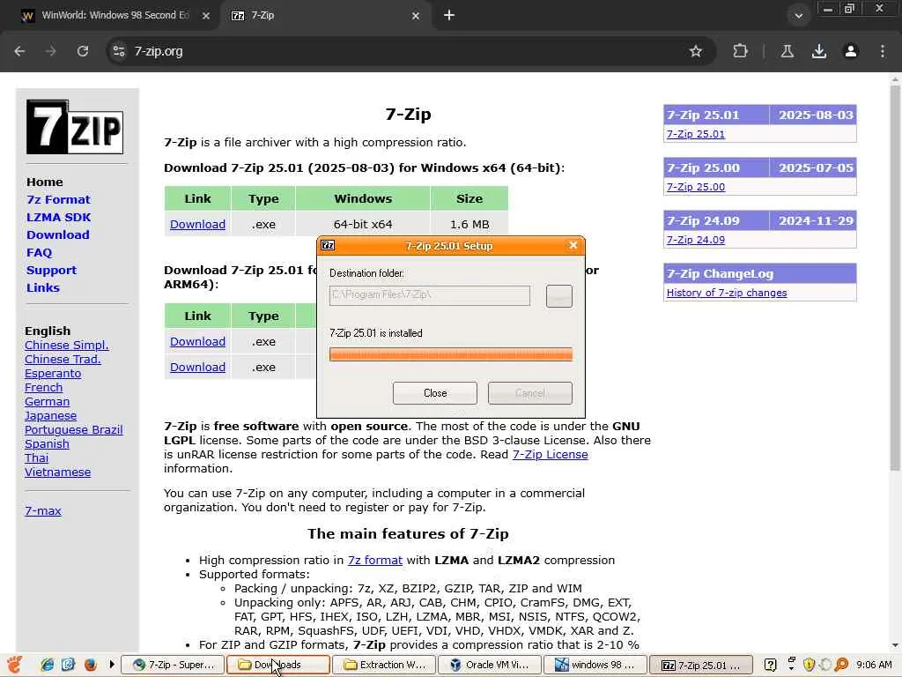Viewport: 902px width, 677px height.
Task: Switch language to Spanish
Action: [x=48, y=444]
